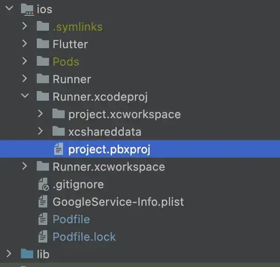Expand the .symlinks folder arrow

(x=25, y=26)
